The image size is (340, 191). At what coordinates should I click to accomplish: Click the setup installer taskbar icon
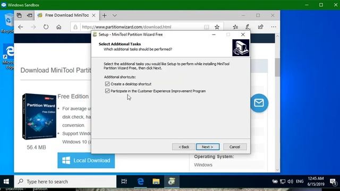172,181
